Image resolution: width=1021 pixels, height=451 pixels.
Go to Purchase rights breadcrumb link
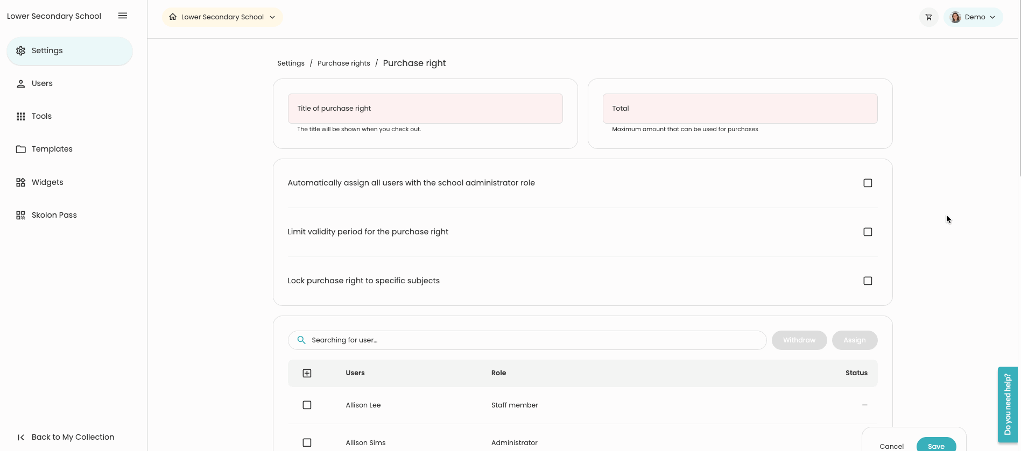pyautogui.click(x=343, y=63)
